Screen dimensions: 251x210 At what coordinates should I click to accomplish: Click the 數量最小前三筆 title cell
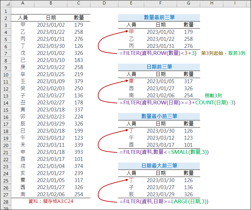159,116
